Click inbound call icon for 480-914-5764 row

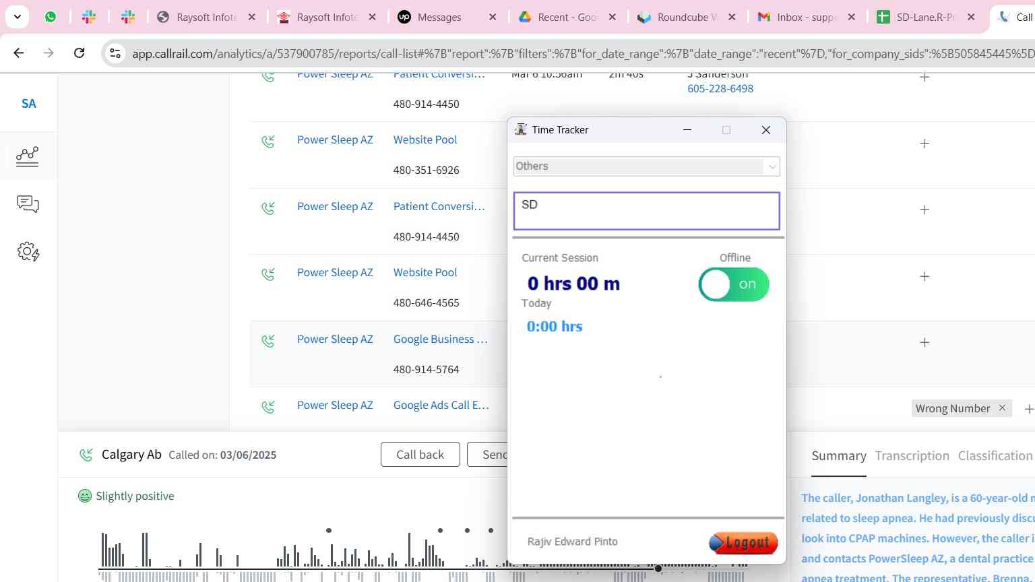coord(268,341)
